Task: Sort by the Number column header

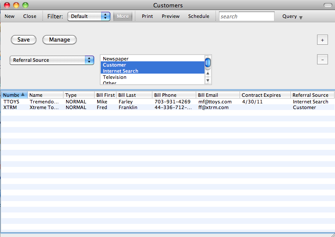Action: click(x=14, y=95)
